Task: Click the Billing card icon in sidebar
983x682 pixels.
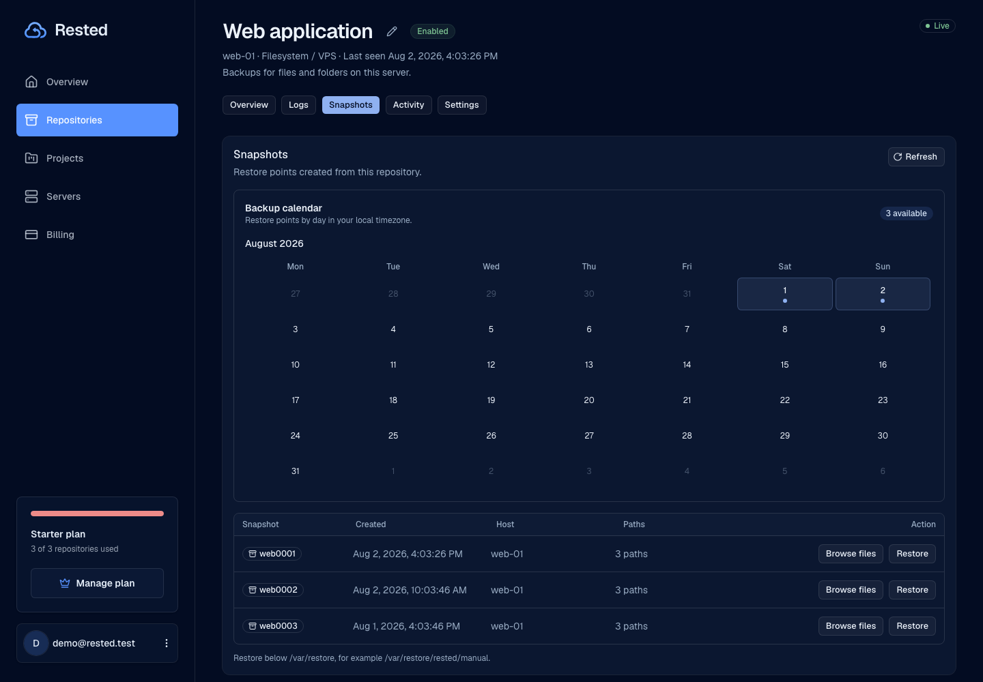Action: point(31,235)
